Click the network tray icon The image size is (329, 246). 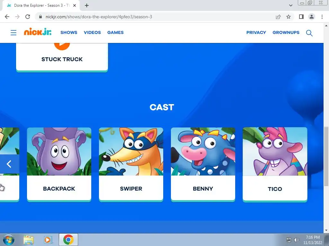(x=289, y=240)
